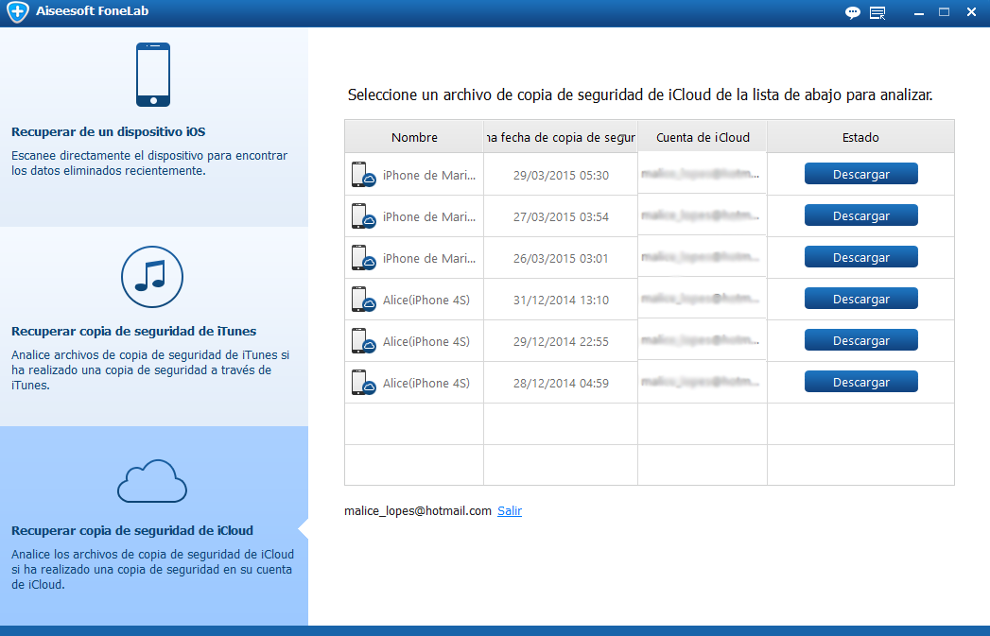This screenshot has height=636, width=990.
Task: Select Recuperar copia de seguridad de iCloud tab
Action: [154, 525]
